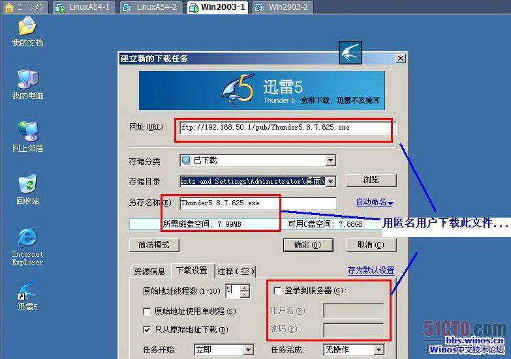Click the 另存名称 filename field
This screenshot has height=359, width=511.
tap(258, 203)
